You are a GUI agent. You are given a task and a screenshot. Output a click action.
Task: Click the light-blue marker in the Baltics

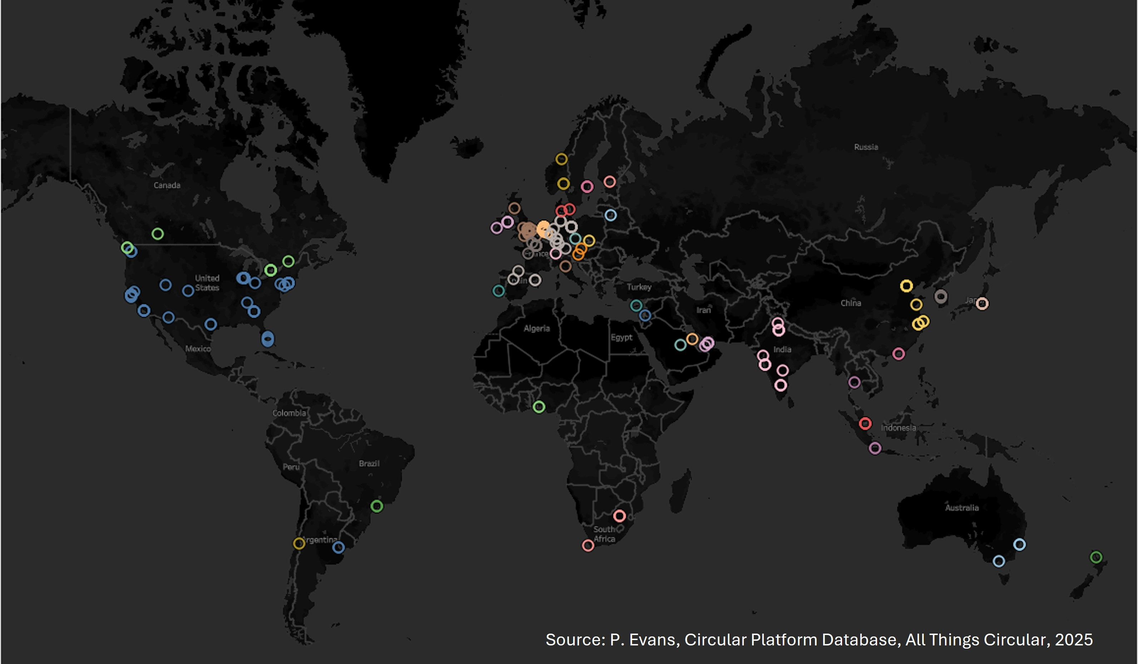click(610, 215)
